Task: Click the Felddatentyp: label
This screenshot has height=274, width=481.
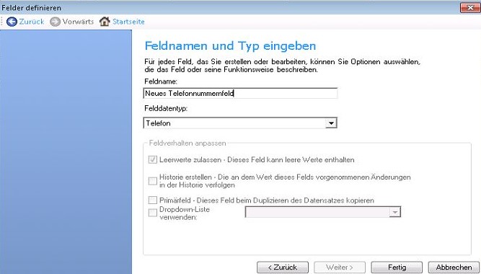Action: (166, 109)
